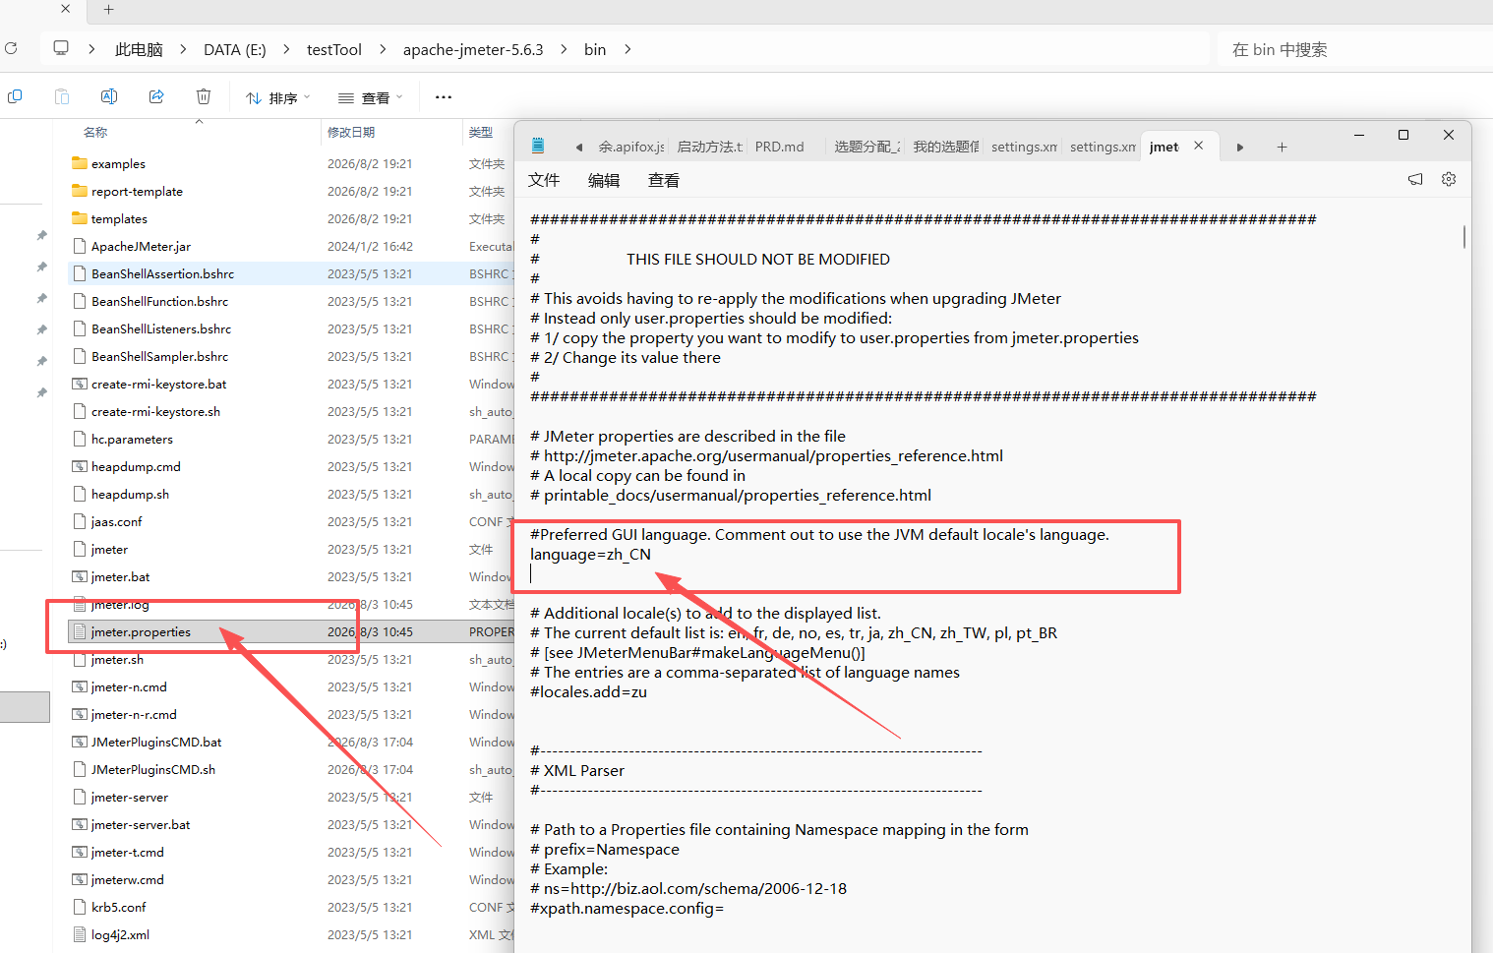Expand the chevron after apache-jmeter-5.6.3

564,49
